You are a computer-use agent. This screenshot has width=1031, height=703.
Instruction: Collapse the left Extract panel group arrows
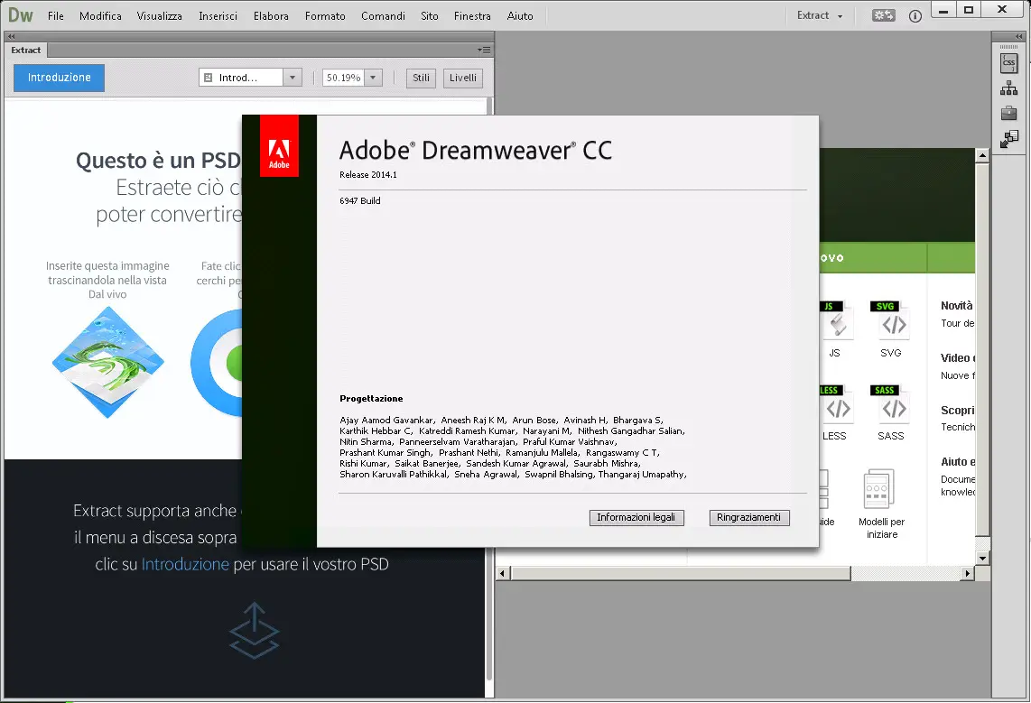(11, 37)
